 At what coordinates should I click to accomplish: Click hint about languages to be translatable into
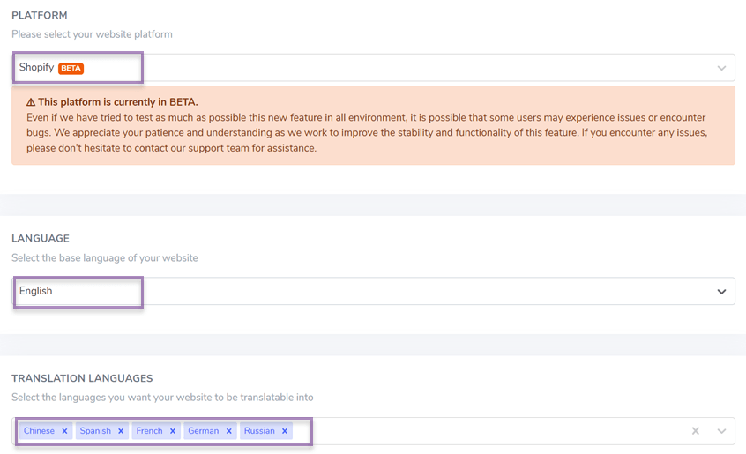[x=162, y=397]
